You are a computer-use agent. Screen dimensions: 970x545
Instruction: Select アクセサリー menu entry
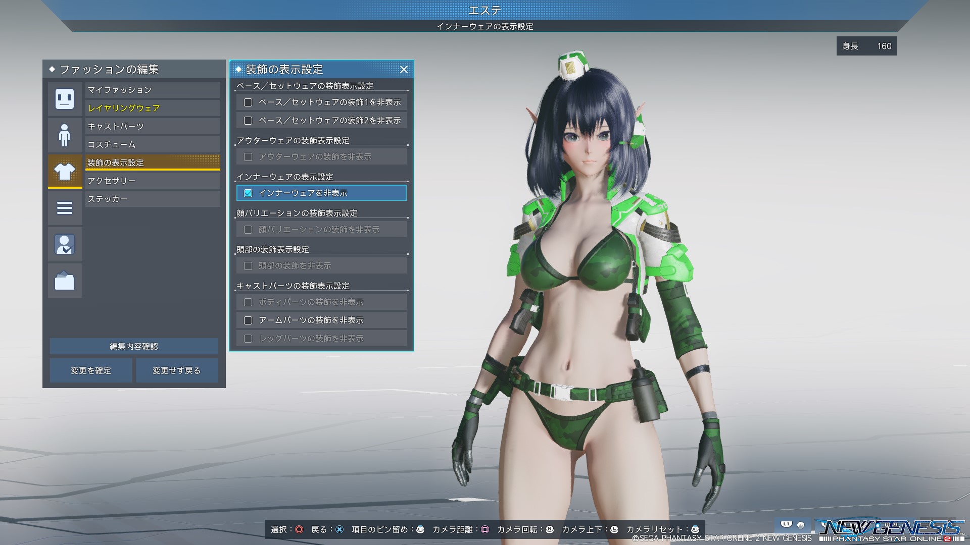click(x=153, y=181)
